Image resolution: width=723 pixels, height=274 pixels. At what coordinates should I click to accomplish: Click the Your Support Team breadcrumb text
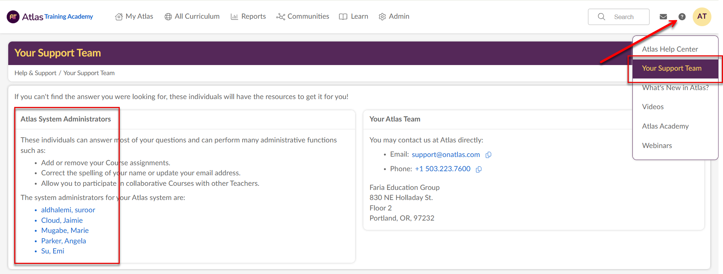pyautogui.click(x=89, y=73)
